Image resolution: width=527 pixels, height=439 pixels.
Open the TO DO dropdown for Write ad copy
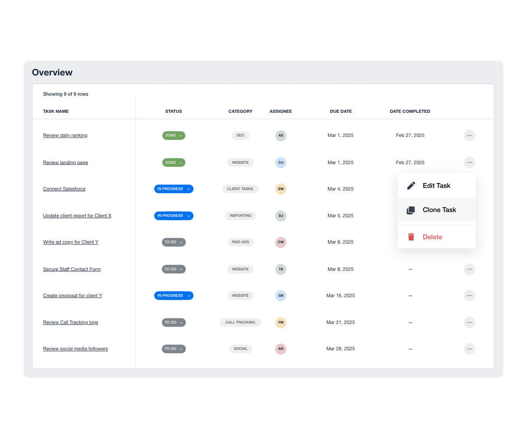click(173, 242)
